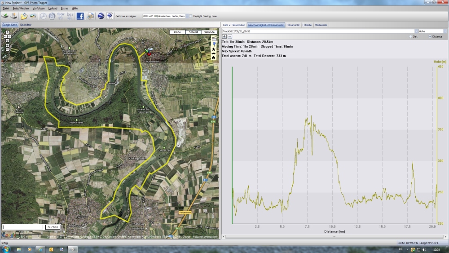Click the Flickr upload toolbar icon
Image resolution: width=449 pixels, height=253 pixels.
click(x=61, y=16)
